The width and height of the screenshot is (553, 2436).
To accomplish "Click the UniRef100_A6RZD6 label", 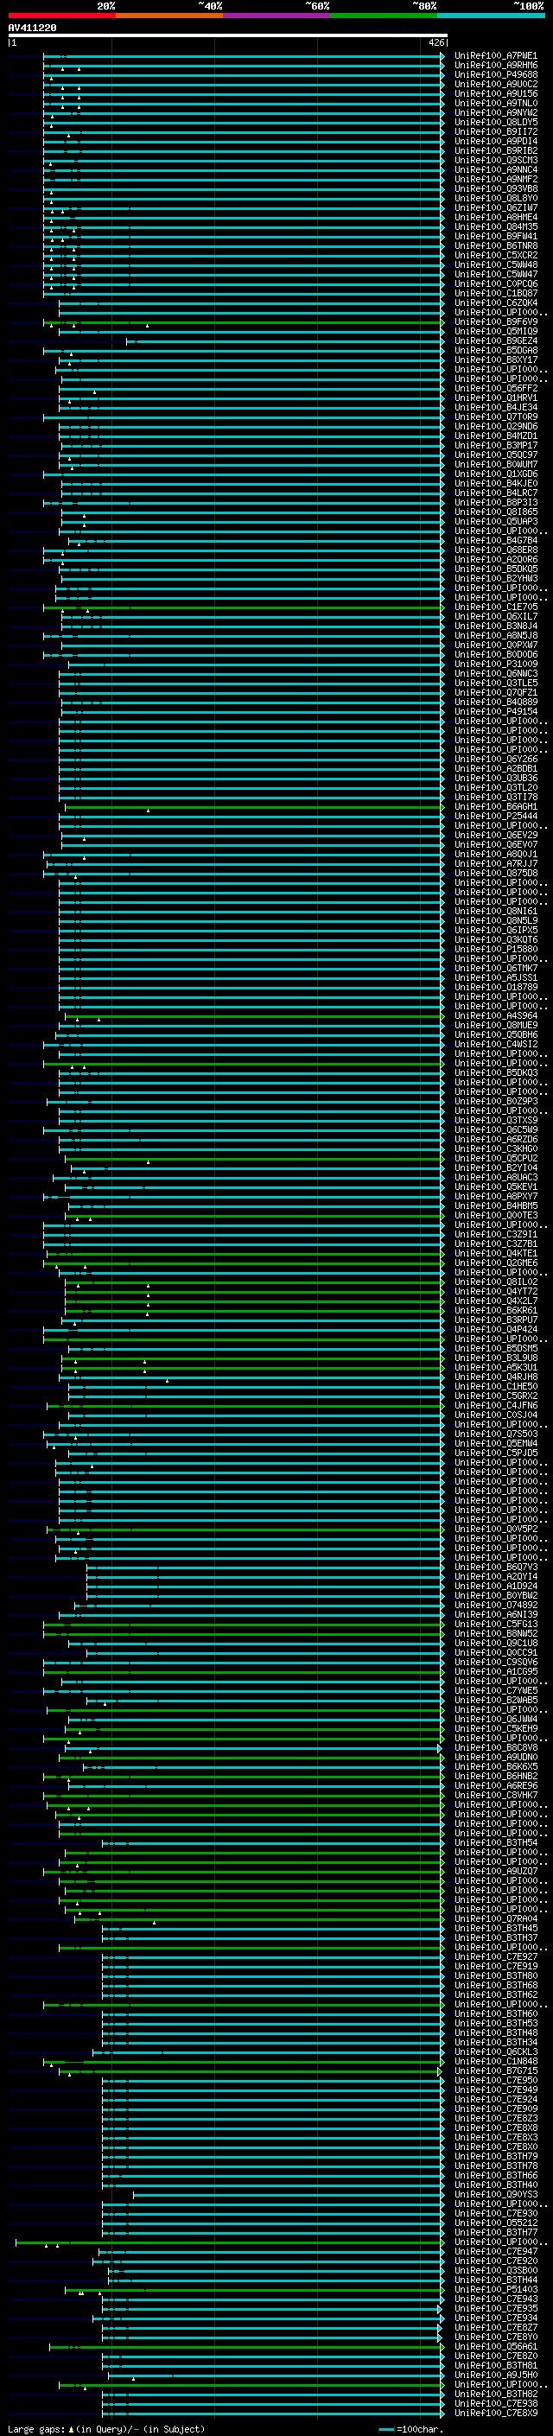I will click(x=495, y=1139).
